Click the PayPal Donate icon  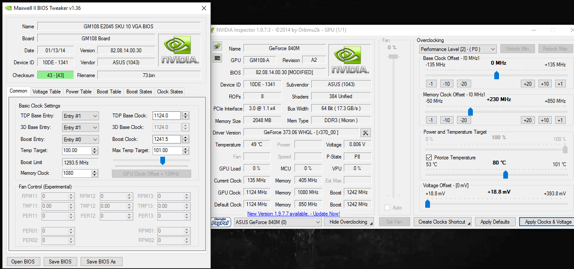point(221,221)
